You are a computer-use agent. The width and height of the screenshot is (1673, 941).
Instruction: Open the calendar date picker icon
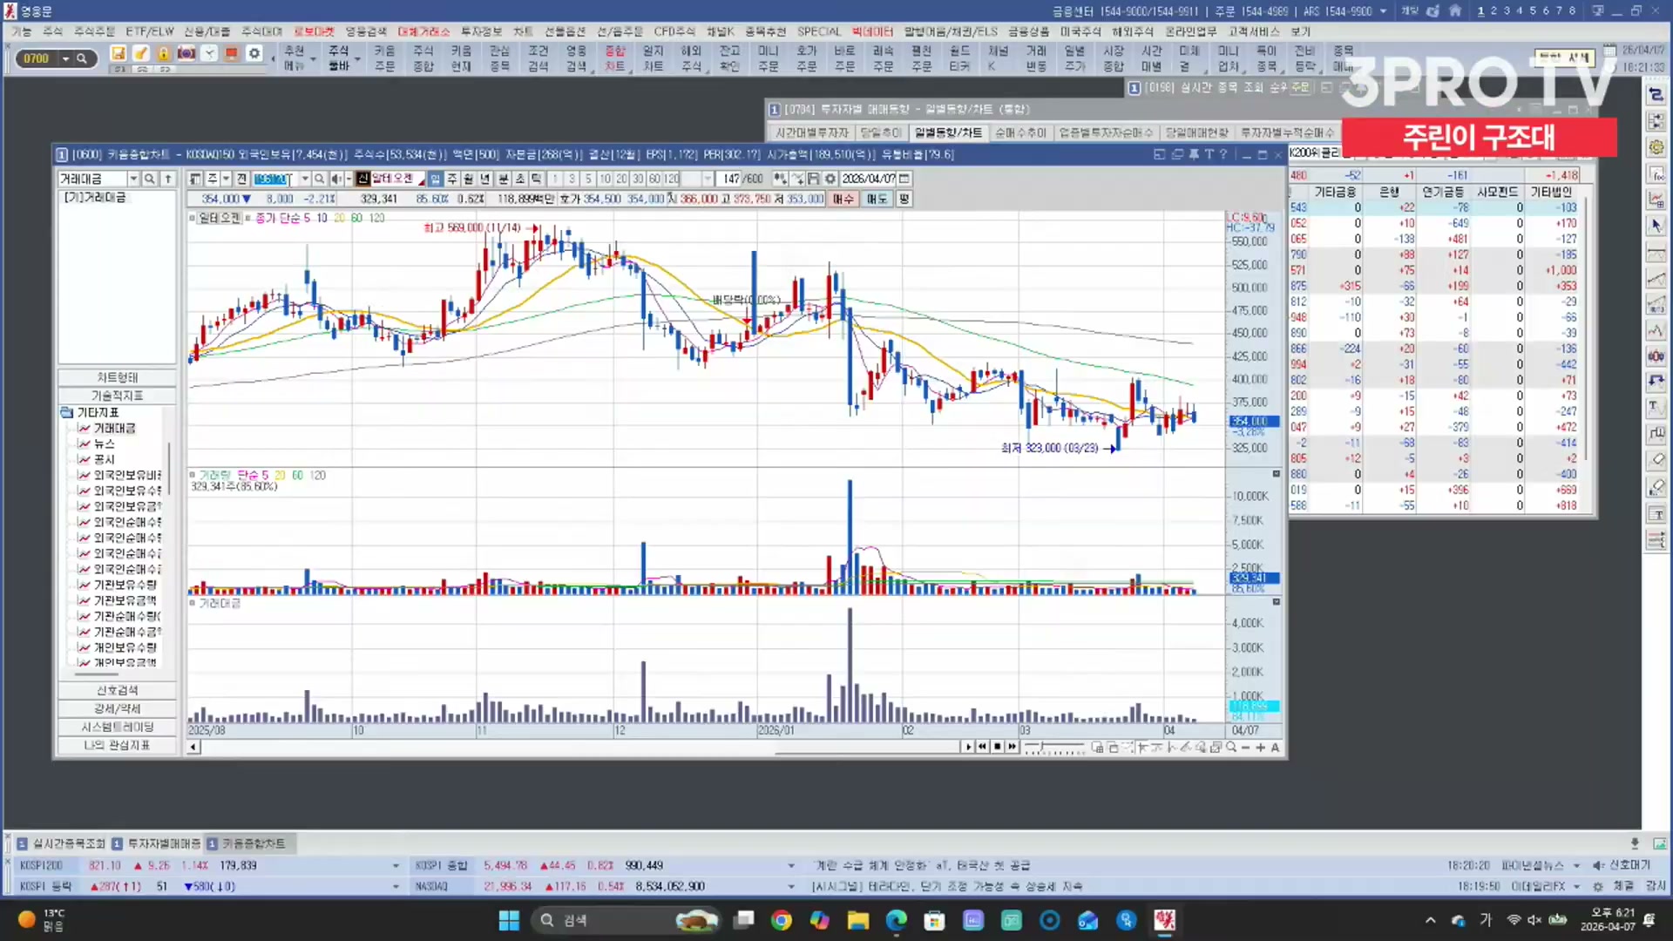click(x=904, y=179)
